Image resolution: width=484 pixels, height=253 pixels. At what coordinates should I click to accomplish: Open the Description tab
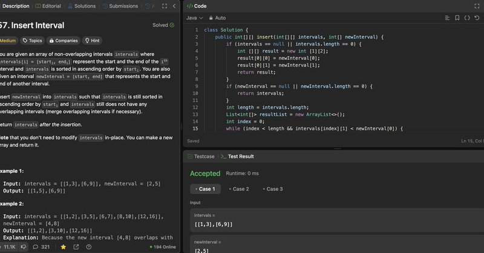click(x=15, y=6)
